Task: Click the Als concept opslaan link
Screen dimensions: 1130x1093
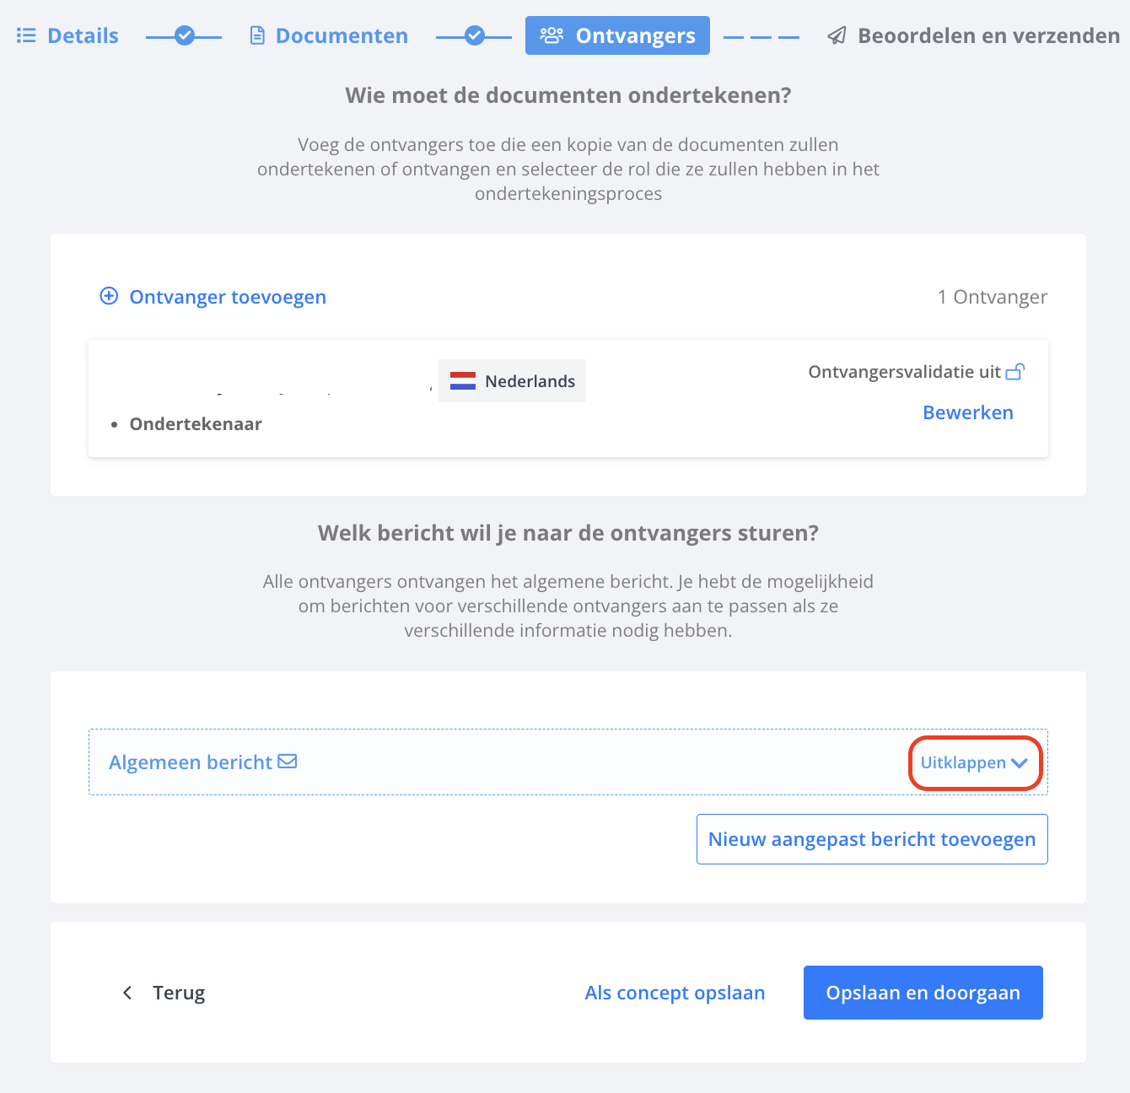Action: [675, 993]
